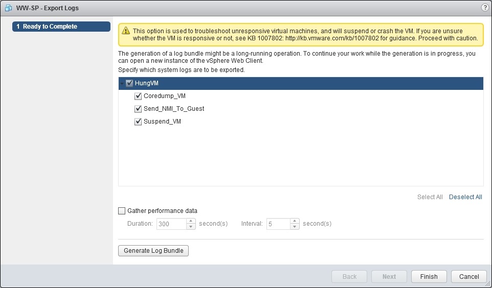
Task: Disable the Suspend_VM checkbox
Action: tap(138, 122)
